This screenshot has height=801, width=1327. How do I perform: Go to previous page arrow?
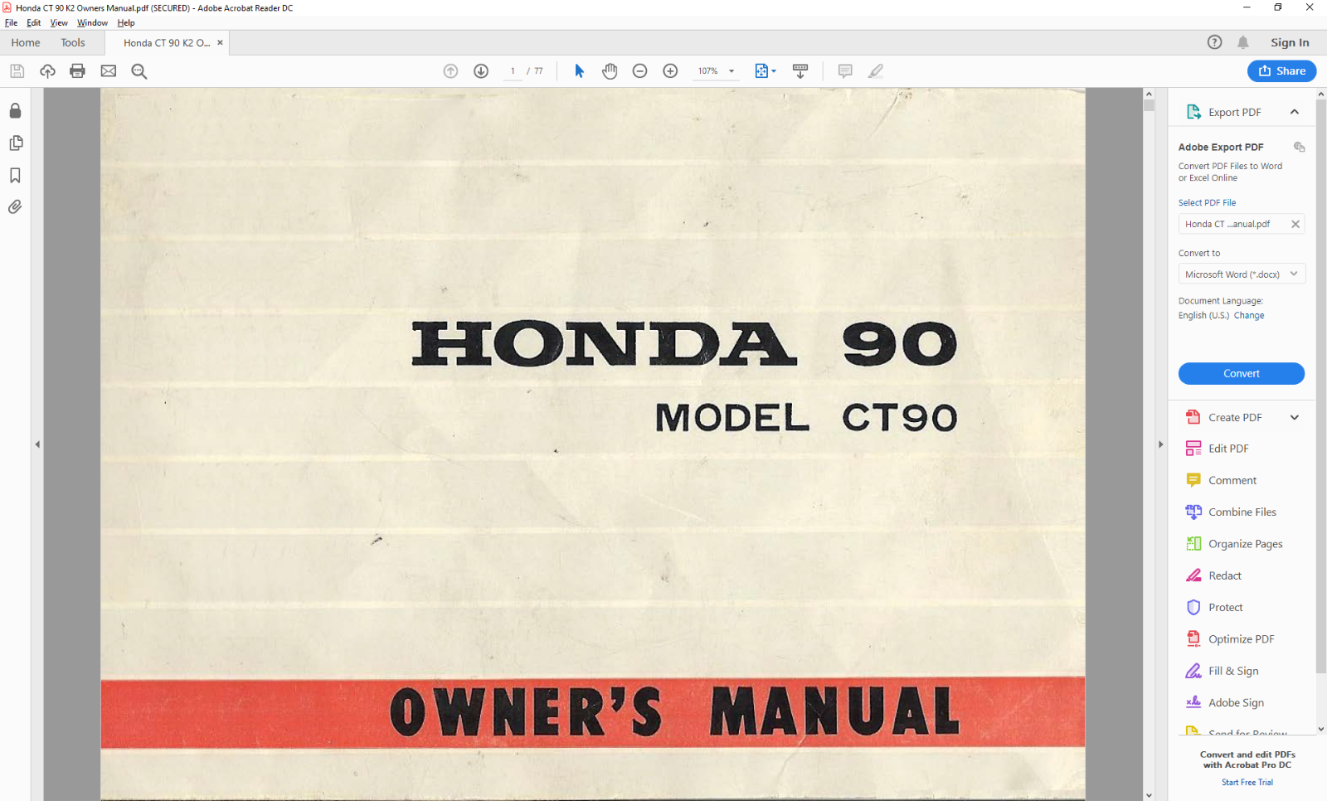450,71
